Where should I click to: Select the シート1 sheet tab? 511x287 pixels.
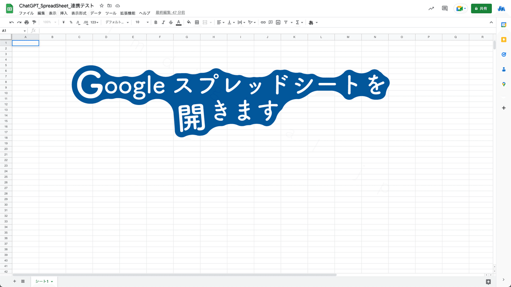click(x=44, y=281)
